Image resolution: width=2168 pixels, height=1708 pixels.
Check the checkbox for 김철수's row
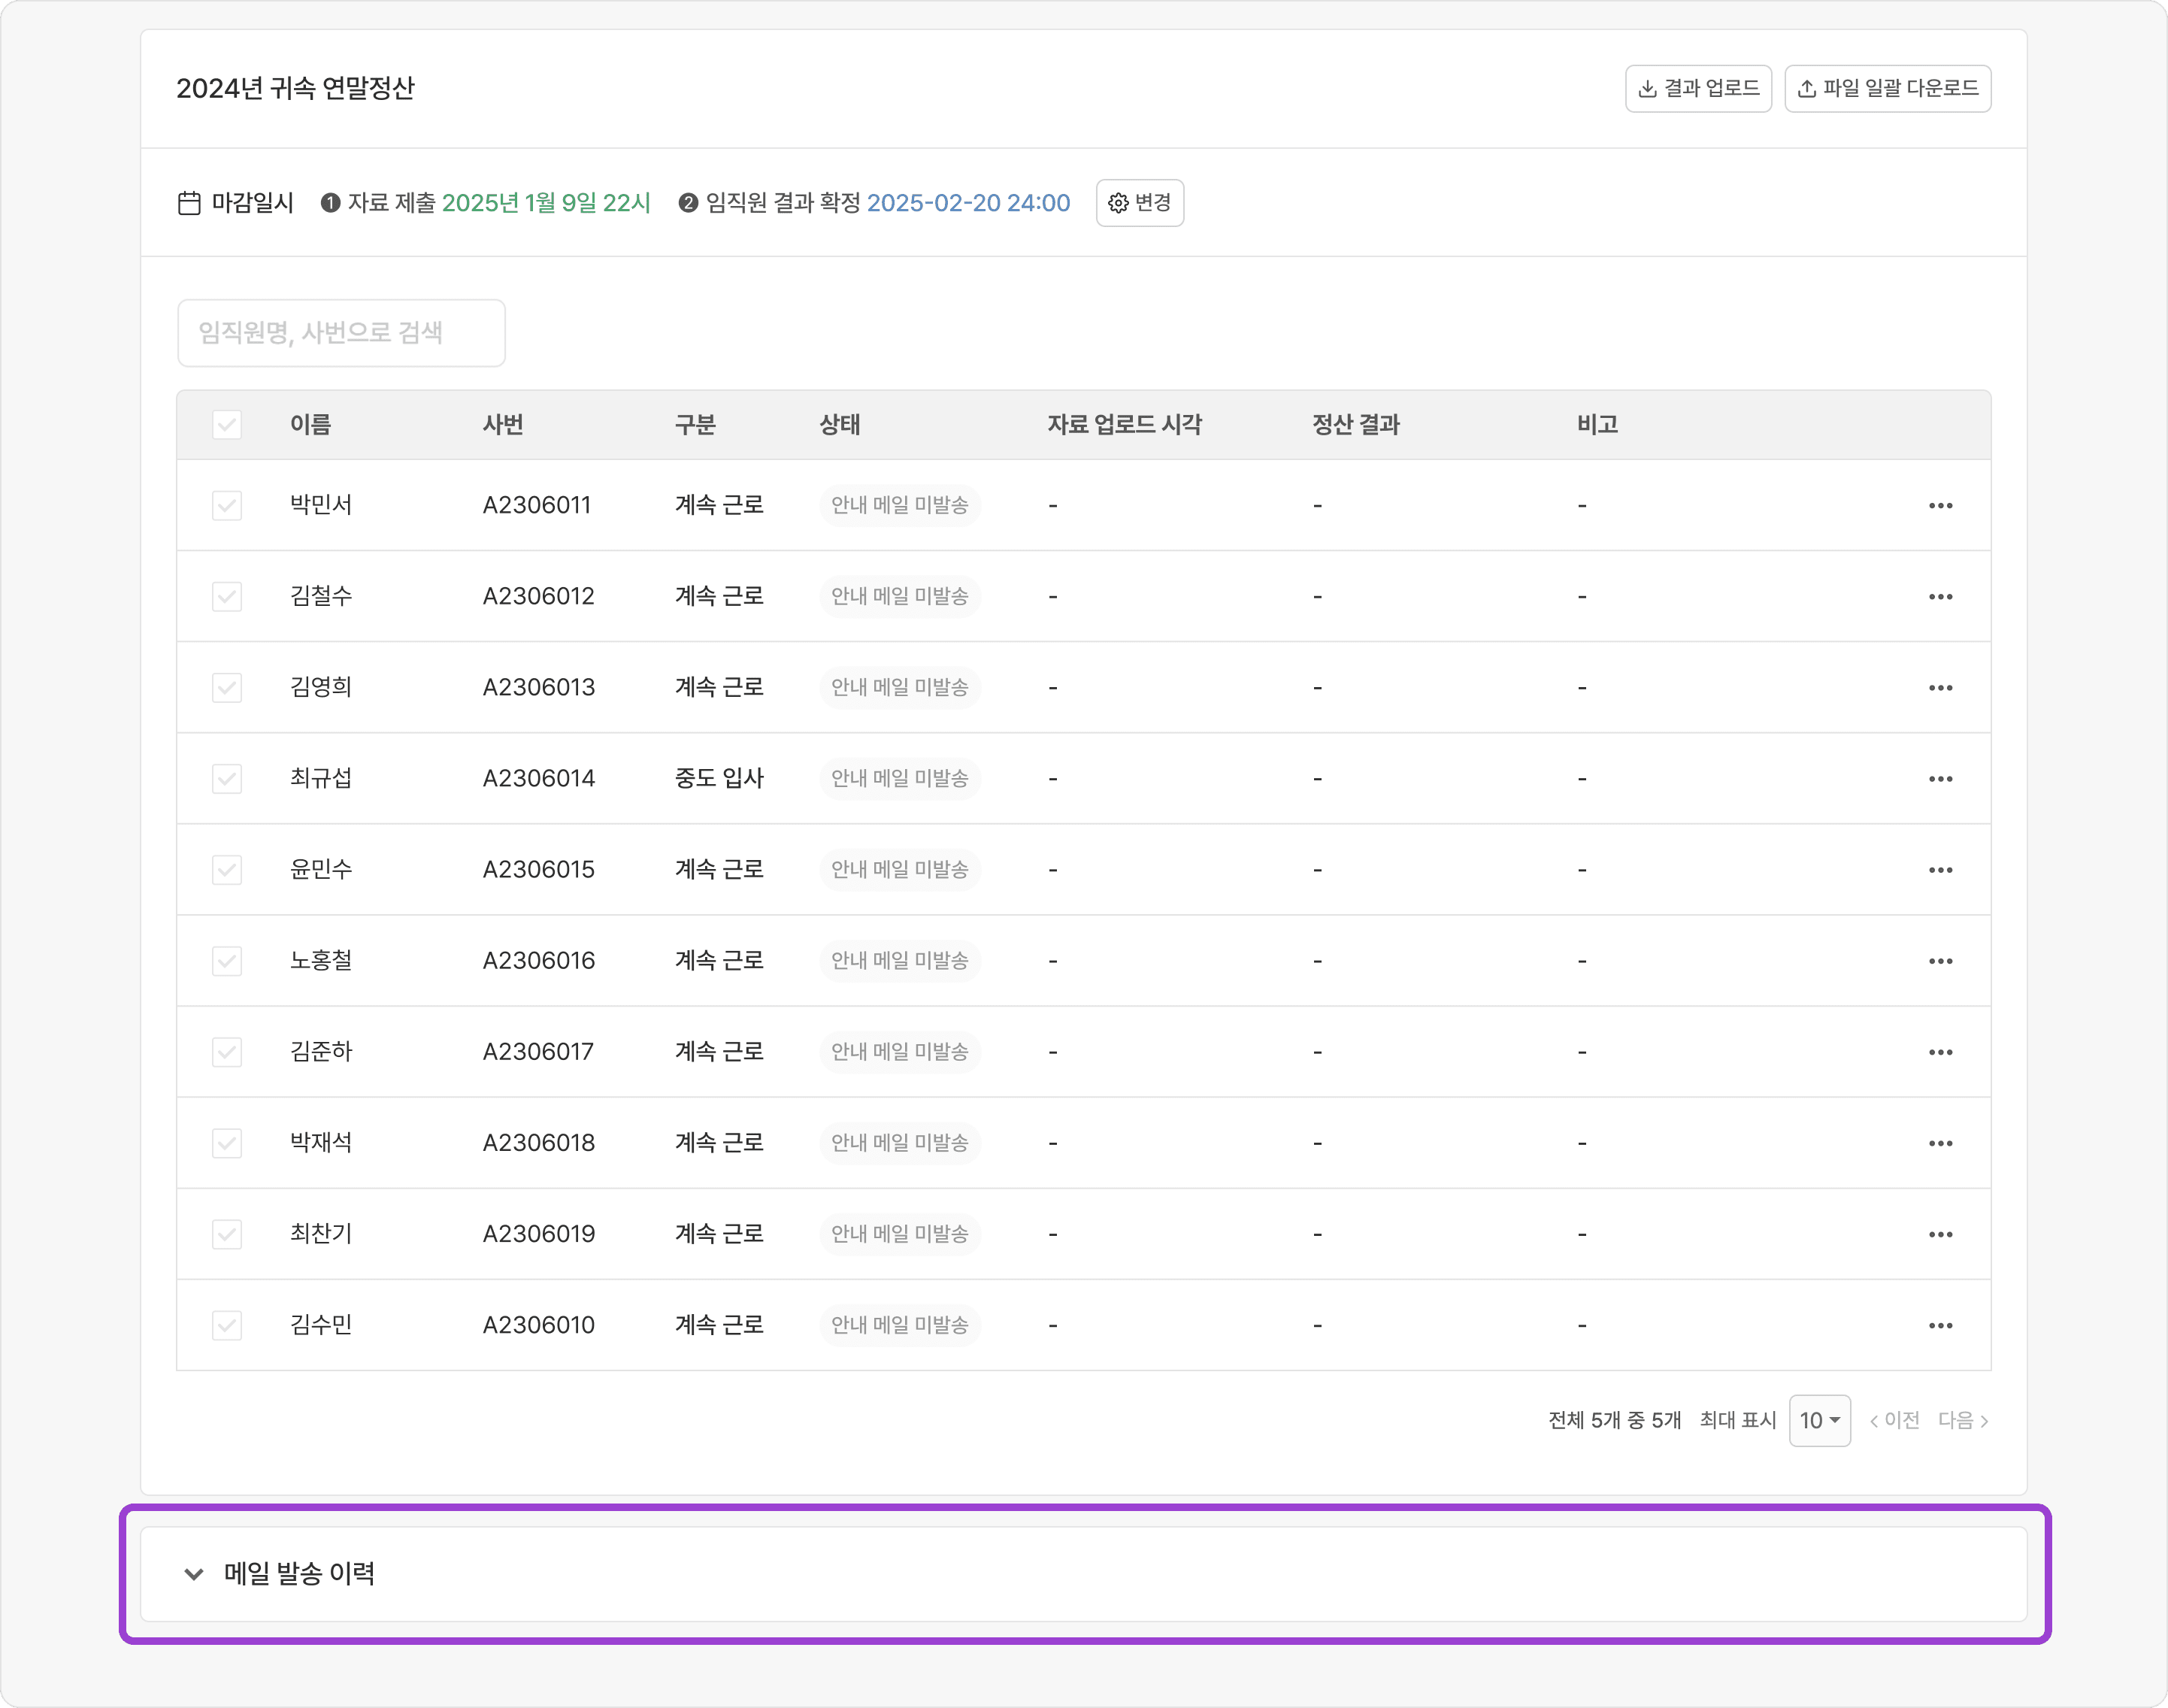pos(227,597)
